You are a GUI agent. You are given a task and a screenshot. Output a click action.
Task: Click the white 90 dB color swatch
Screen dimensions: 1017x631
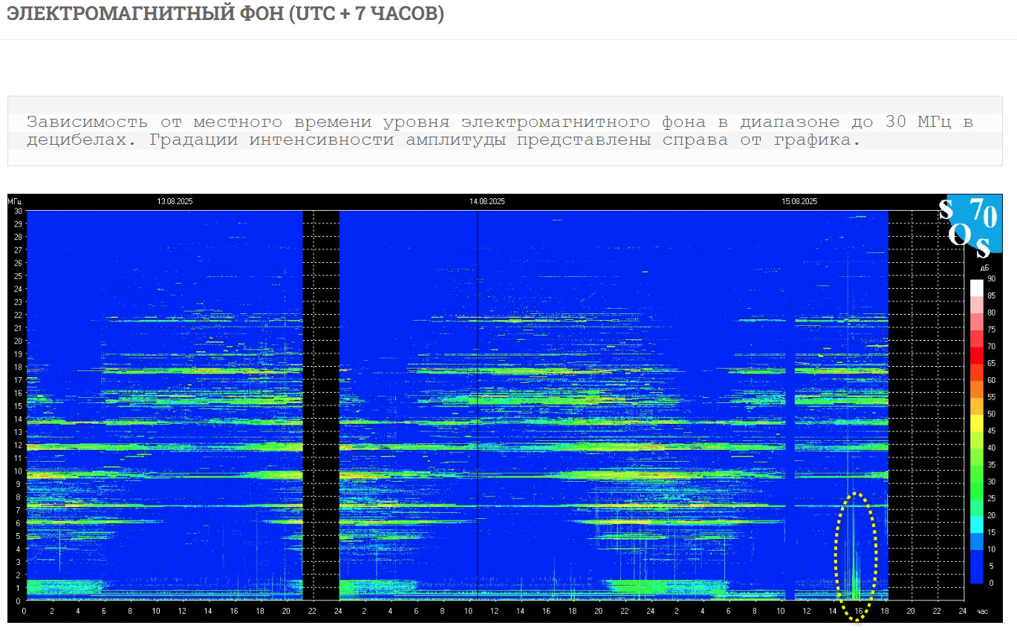point(977,287)
